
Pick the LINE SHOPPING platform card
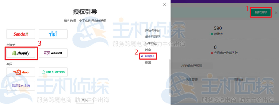click(53, 72)
